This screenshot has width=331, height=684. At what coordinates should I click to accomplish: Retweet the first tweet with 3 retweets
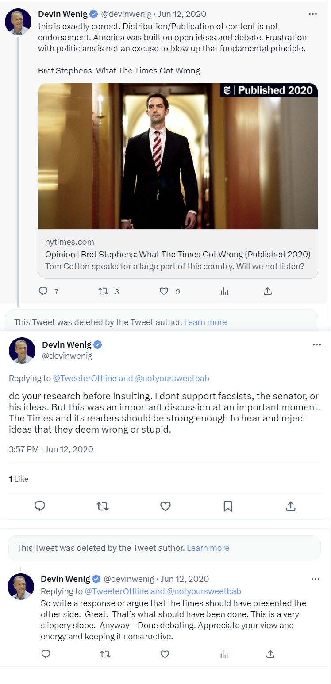(x=103, y=291)
